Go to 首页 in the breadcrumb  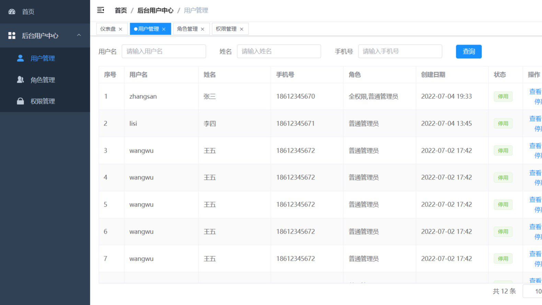point(120,11)
